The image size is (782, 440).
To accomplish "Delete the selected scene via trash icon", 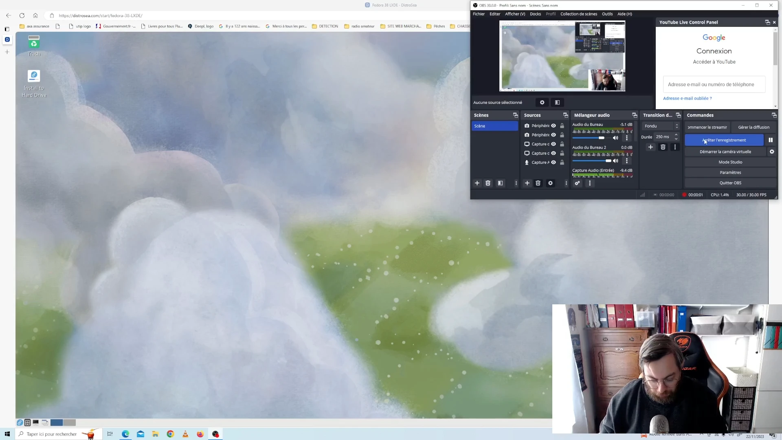I will tap(488, 183).
